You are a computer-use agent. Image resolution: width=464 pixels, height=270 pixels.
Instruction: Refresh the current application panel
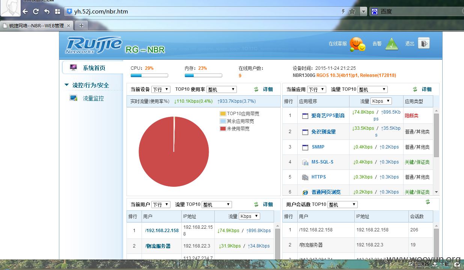pos(415,89)
